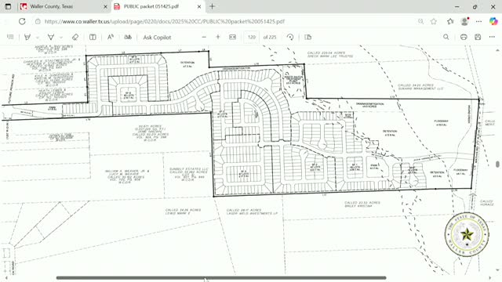Click the page number field showing 120

point(252,38)
